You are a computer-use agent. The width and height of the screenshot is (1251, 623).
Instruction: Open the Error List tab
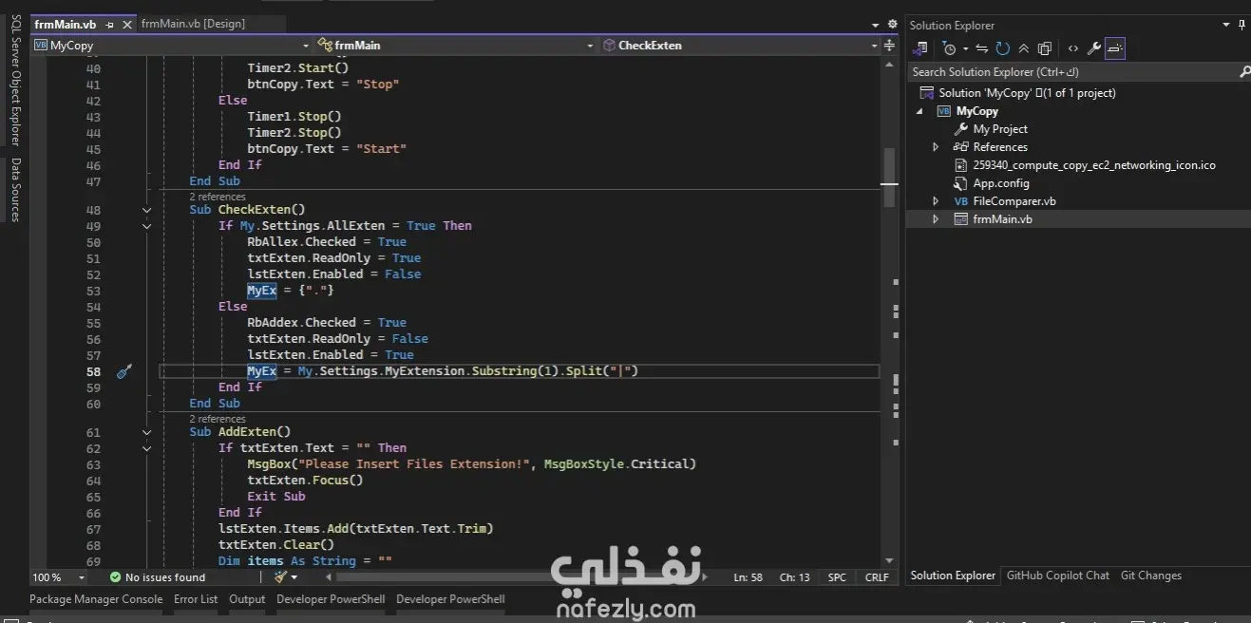[196, 599]
